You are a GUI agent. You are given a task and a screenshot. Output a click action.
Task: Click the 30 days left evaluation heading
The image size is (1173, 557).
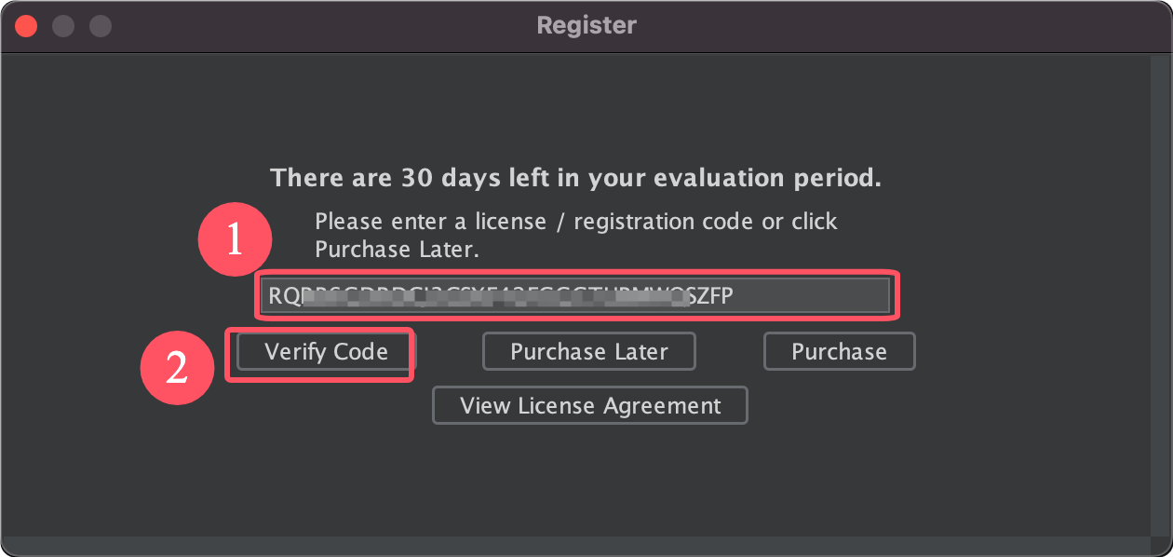coord(575,178)
